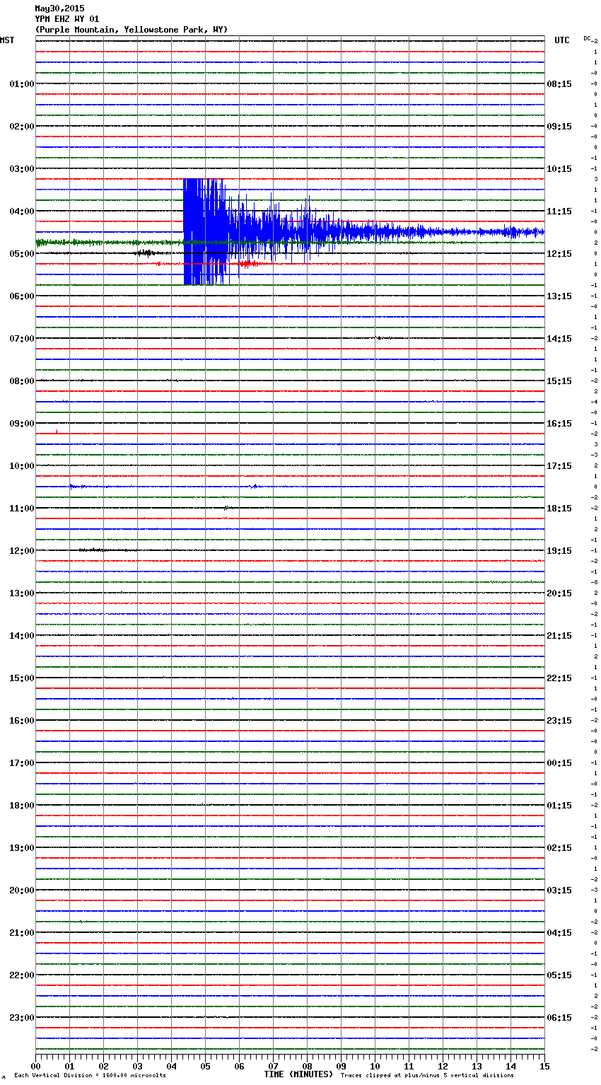
Task: Select the 05:00 MST hour label
Action: click(22, 254)
